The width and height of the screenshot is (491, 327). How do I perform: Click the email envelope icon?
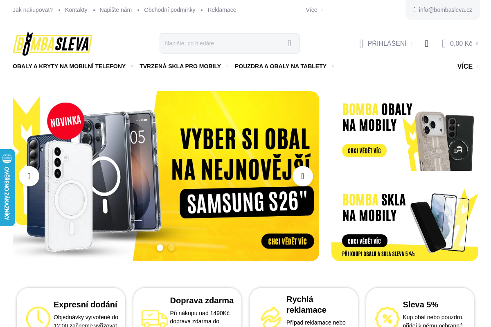coord(414,10)
